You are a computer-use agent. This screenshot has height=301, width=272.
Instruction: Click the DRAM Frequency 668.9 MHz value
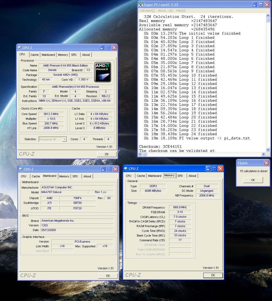pyautogui.click(x=180, y=207)
